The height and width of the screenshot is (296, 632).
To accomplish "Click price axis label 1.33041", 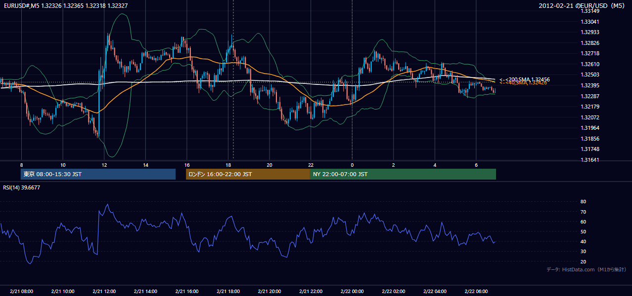I will [590, 22].
